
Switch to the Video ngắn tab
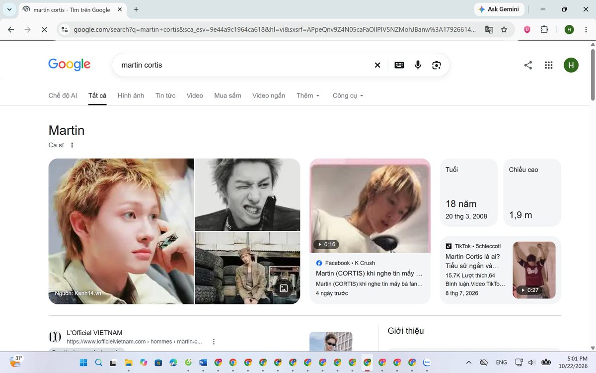pyautogui.click(x=269, y=95)
